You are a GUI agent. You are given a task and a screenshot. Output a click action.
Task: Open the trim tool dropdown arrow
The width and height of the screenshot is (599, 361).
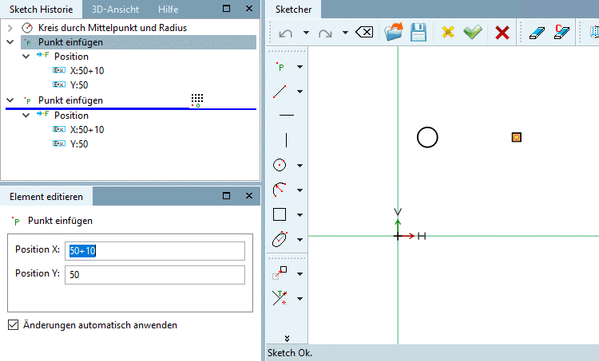[x=299, y=299]
